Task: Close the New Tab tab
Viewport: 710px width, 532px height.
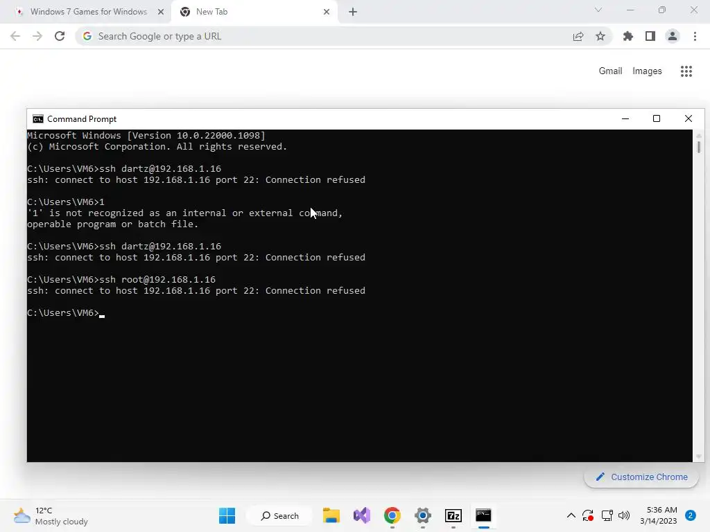Action: [x=327, y=12]
